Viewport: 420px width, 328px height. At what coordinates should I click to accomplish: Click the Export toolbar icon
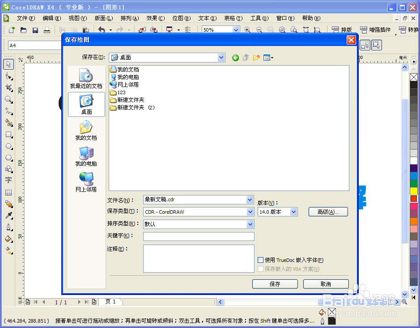tap(154, 29)
